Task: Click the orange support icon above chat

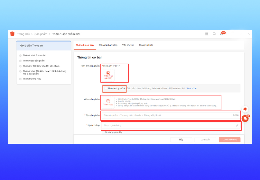Action: click(245, 109)
